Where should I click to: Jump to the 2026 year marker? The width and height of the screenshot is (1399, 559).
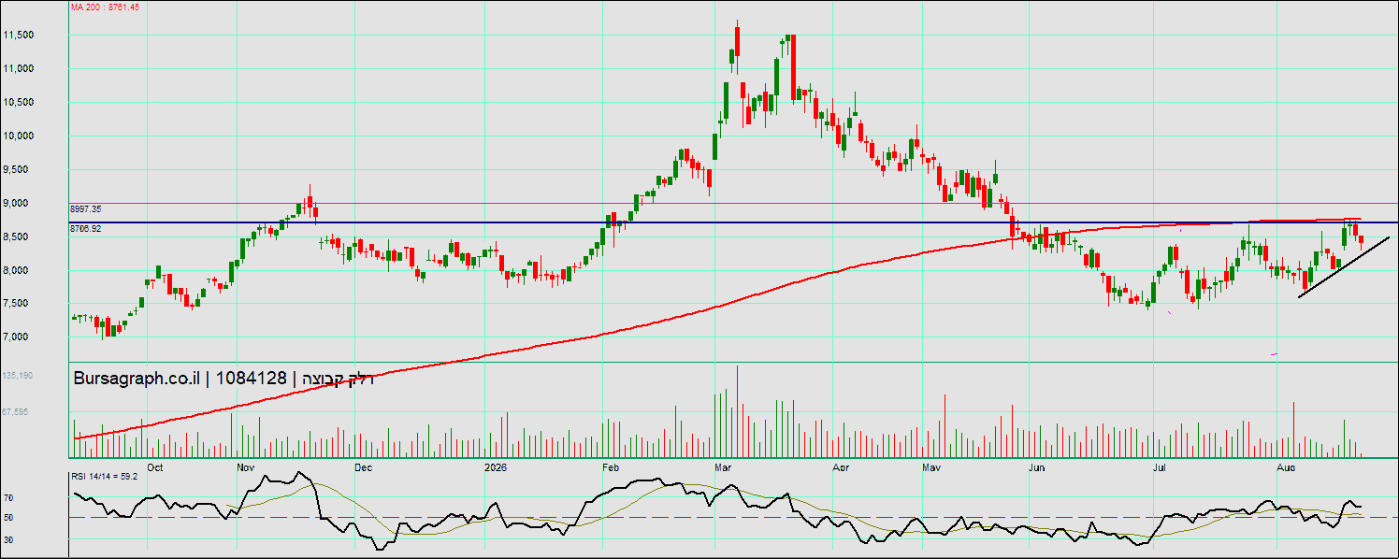495,466
